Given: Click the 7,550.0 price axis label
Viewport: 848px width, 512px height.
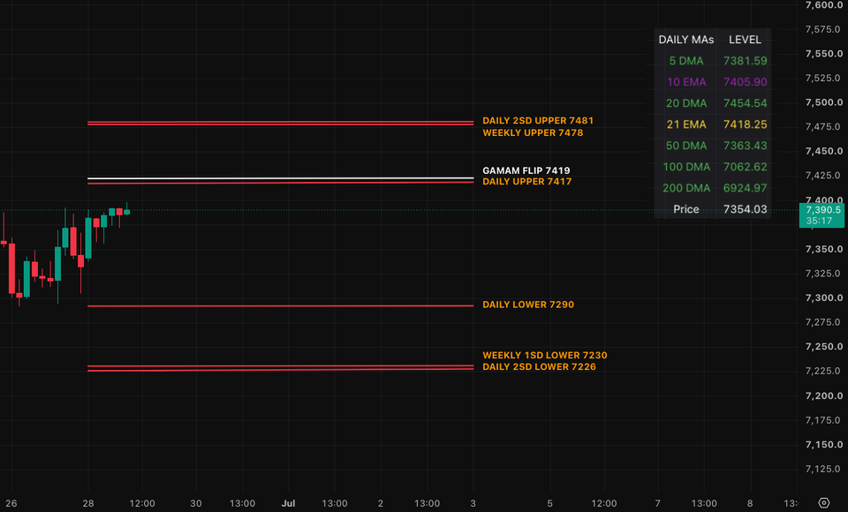Looking at the screenshot, I should (823, 54).
